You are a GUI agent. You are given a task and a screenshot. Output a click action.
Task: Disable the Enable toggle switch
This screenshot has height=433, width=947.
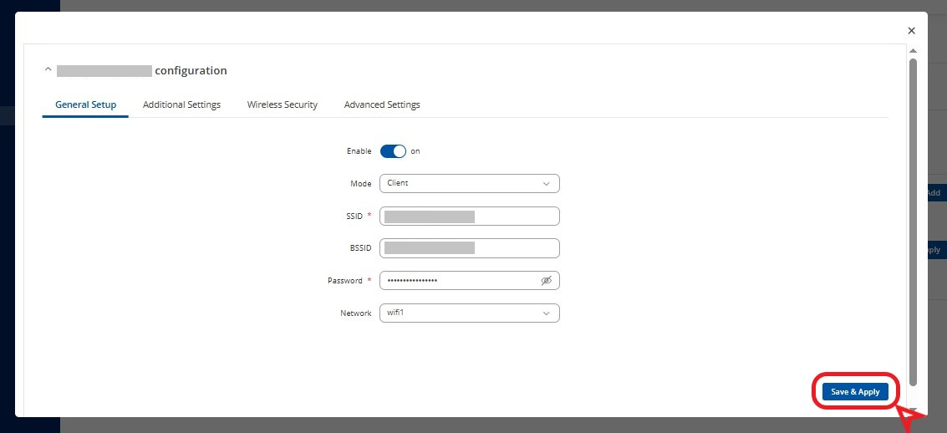coord(392,151)
